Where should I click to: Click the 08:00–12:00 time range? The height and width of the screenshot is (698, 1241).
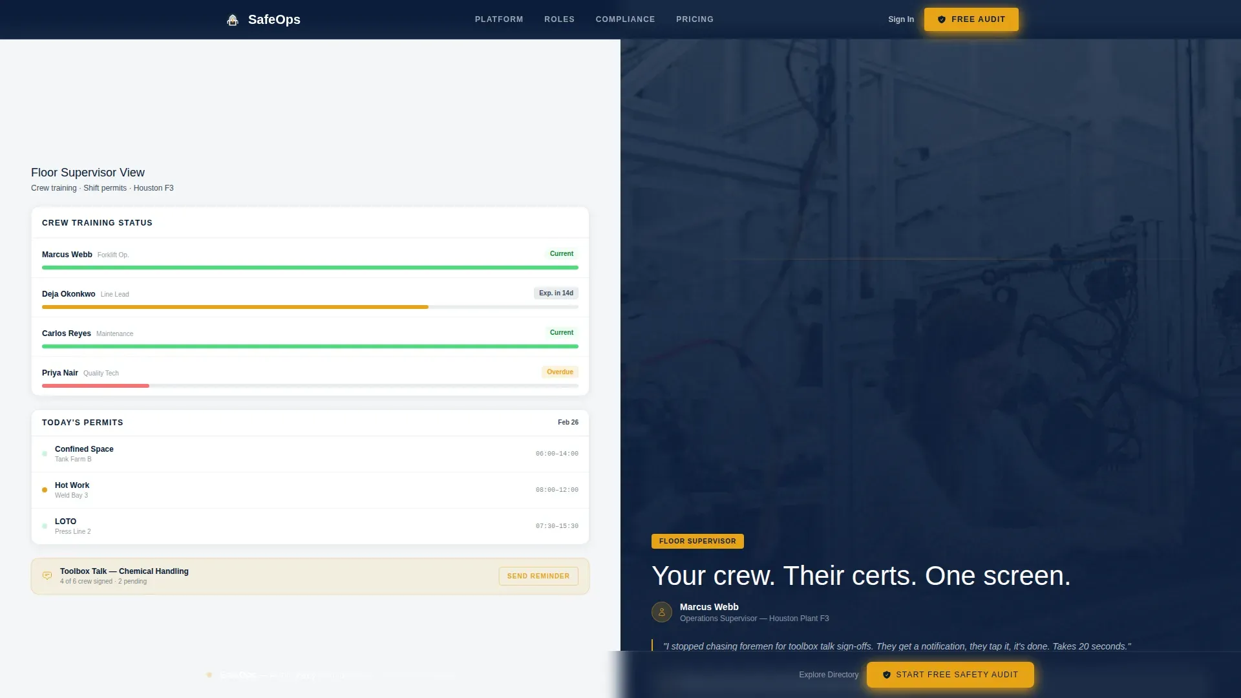click(557, 490)
